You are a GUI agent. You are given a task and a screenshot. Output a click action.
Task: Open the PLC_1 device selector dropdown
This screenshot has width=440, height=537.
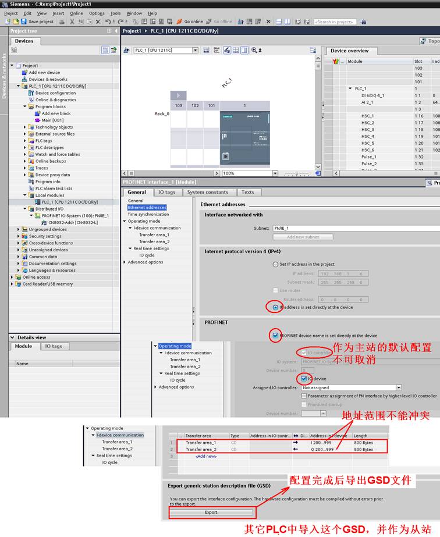tap(195, 51)
